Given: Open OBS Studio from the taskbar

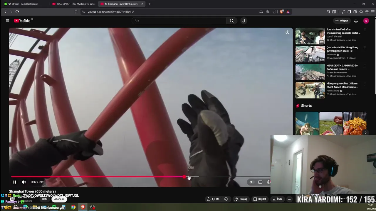Looking at the screenshot, I should point(93,207).
